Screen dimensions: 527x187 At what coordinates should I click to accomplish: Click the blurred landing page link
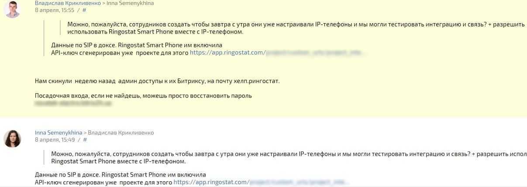(x=73, y=103)
